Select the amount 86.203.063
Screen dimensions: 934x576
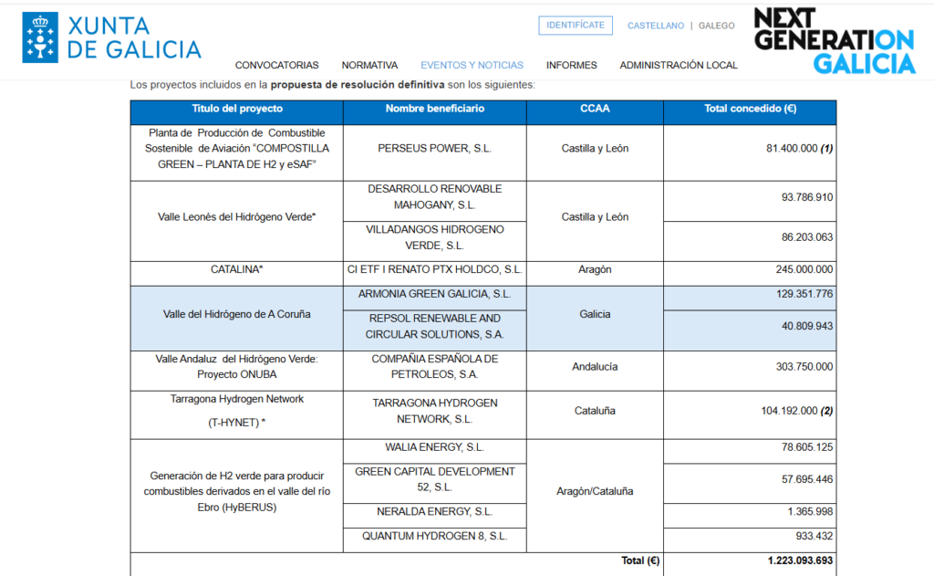[807, 237]
